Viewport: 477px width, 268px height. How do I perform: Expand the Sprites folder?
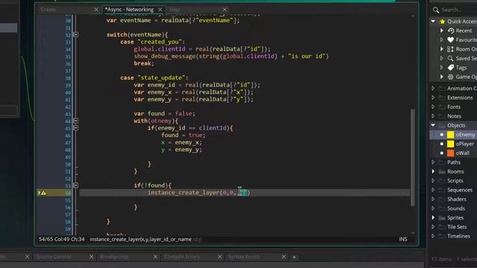[433, 218]
